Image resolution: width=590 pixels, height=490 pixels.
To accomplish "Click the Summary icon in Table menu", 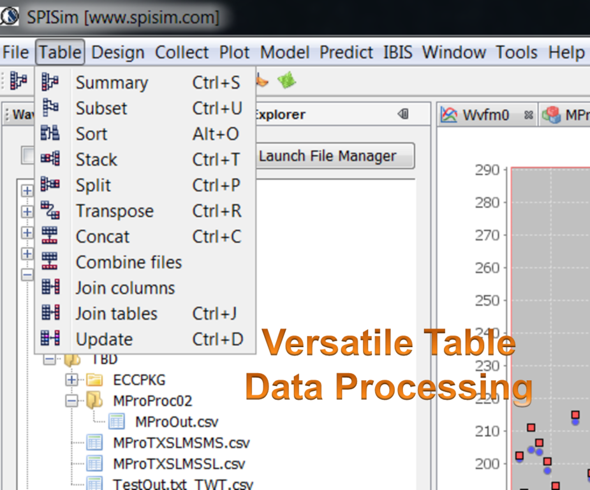I will tap(50, 82).
